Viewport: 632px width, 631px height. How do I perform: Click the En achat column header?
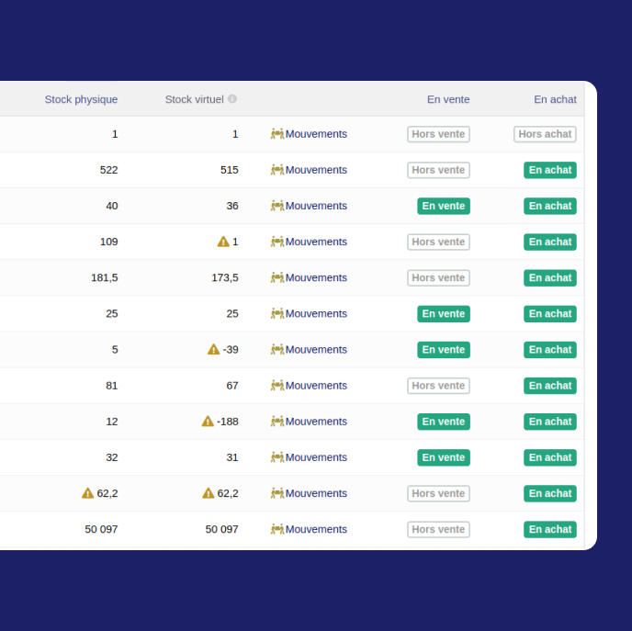pyautogui.click(x=555, y=99)
